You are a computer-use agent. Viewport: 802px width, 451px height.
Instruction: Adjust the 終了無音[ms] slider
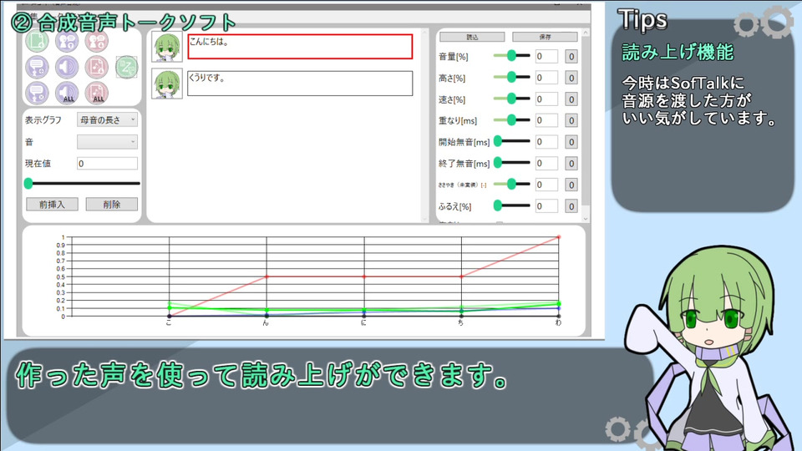(511, 163)
